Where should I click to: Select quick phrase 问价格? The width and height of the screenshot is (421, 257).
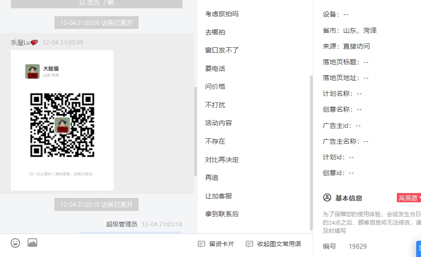[215, 87]
